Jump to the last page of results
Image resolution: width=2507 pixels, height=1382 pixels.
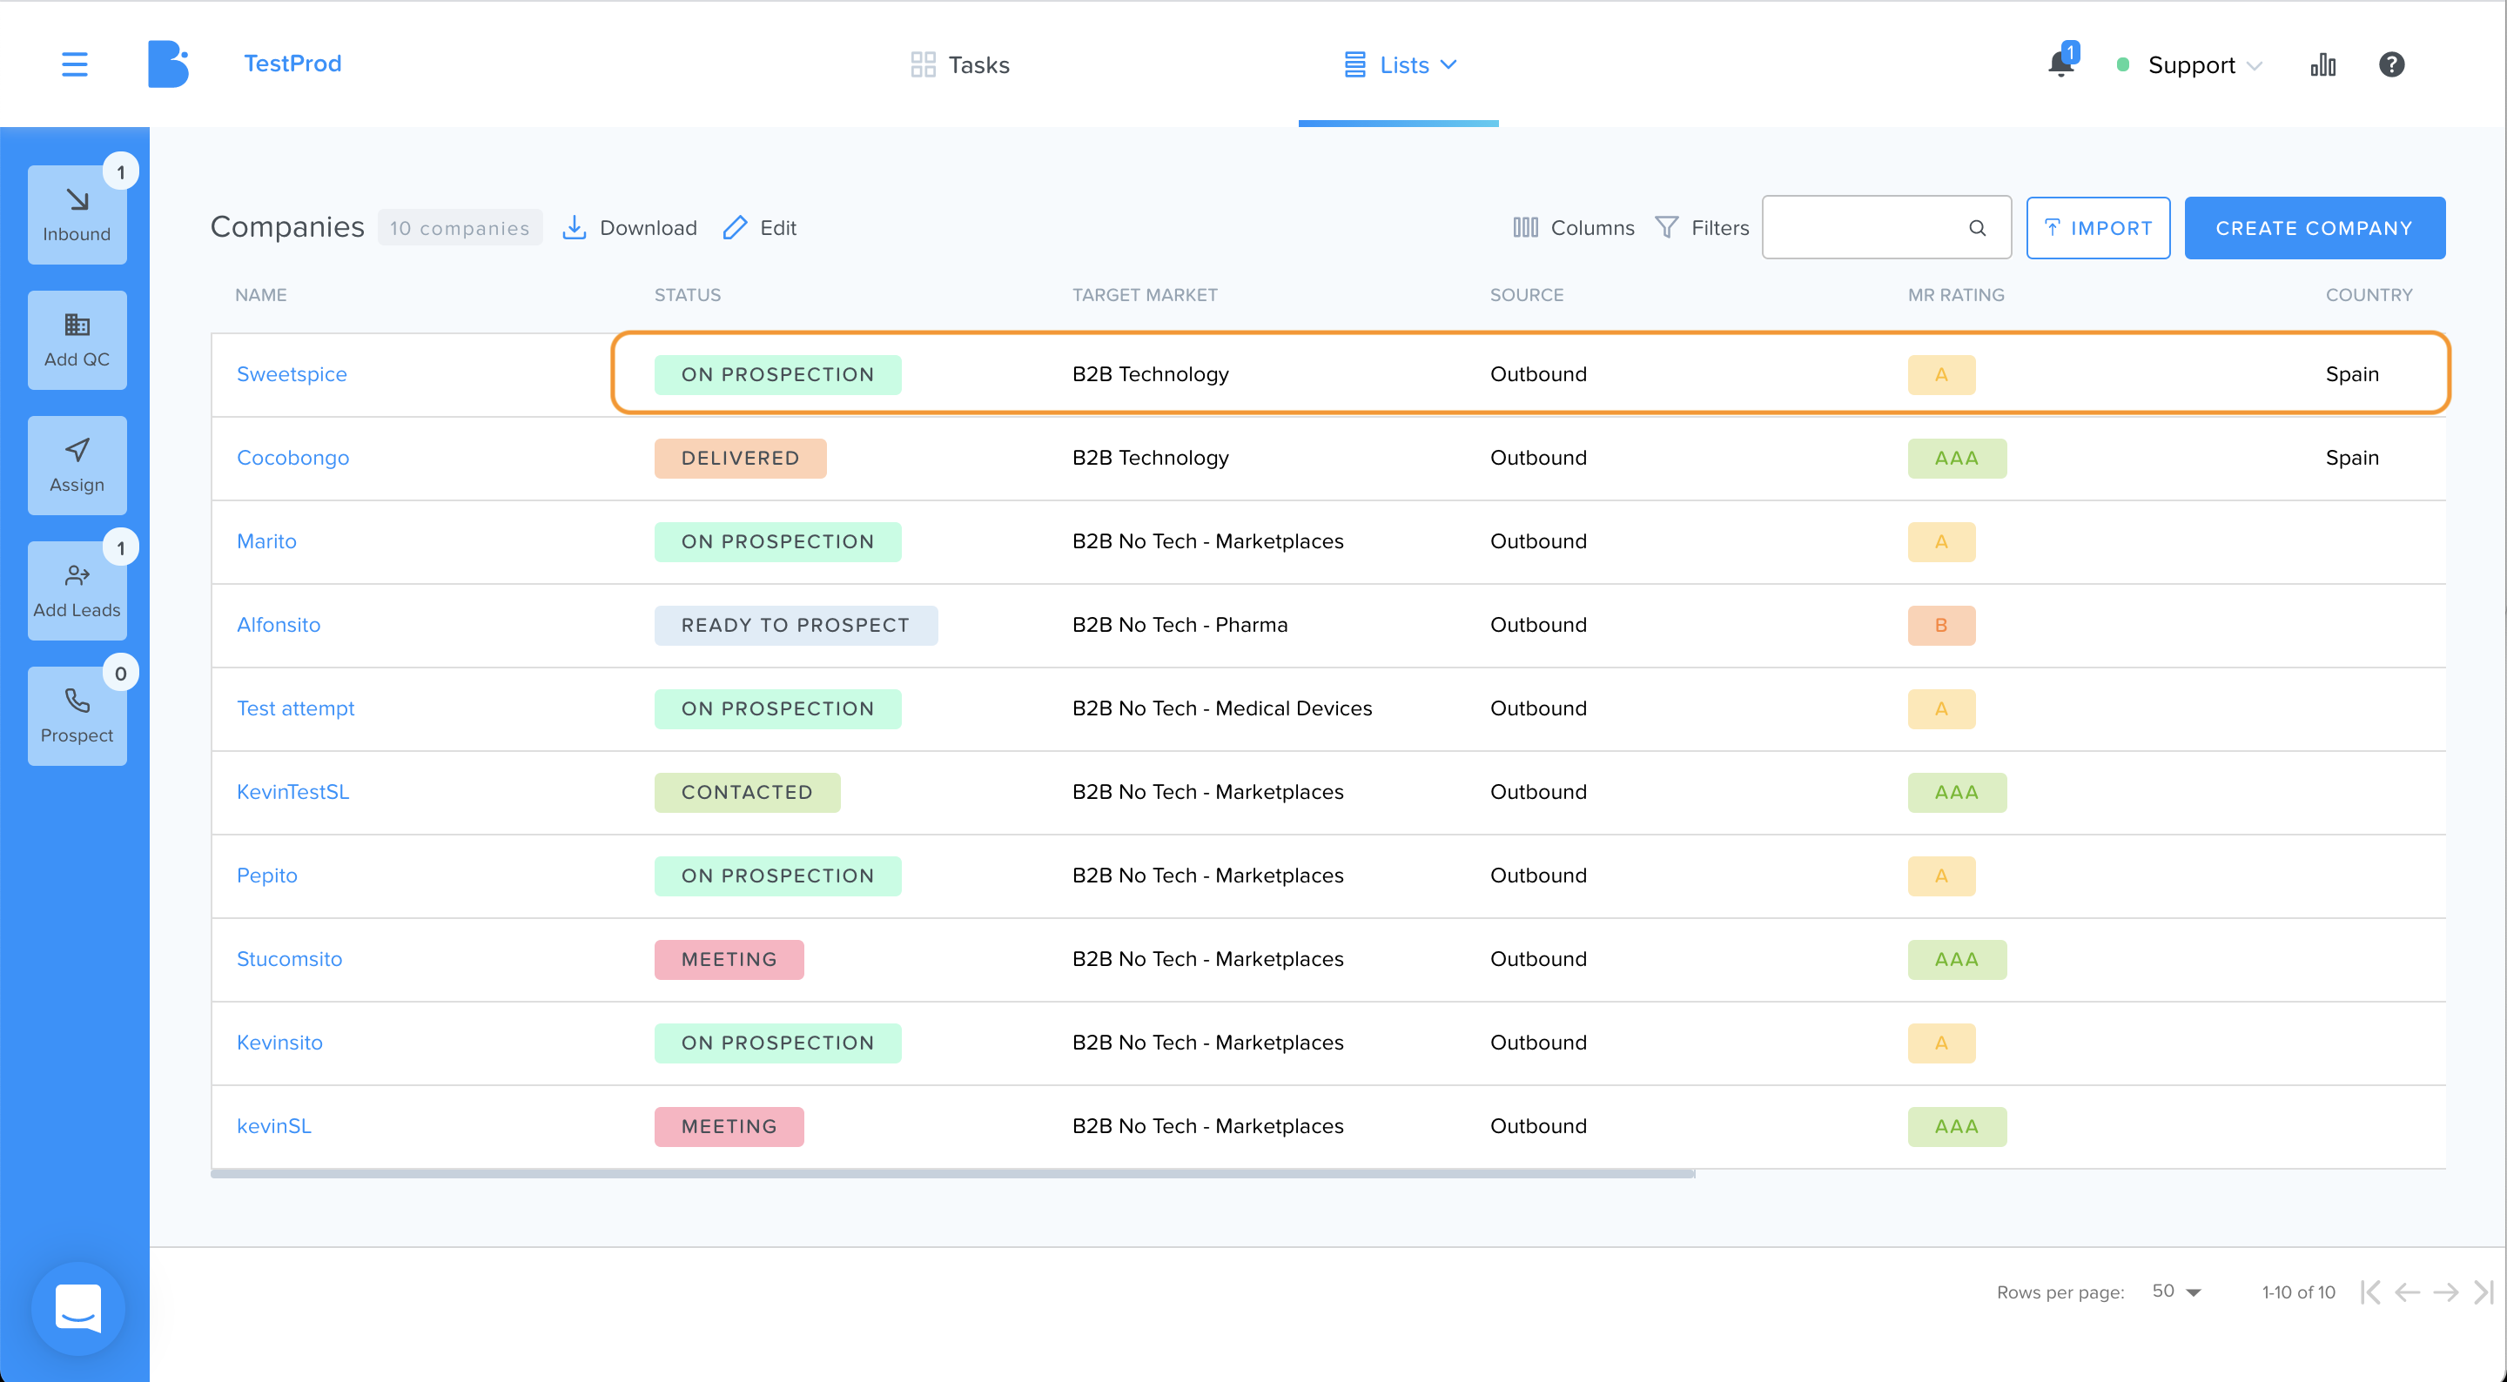(x=2483, y=1292)
